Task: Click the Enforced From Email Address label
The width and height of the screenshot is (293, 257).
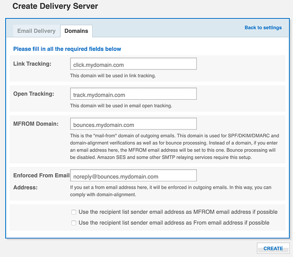Action: click(x=41, y=181)
